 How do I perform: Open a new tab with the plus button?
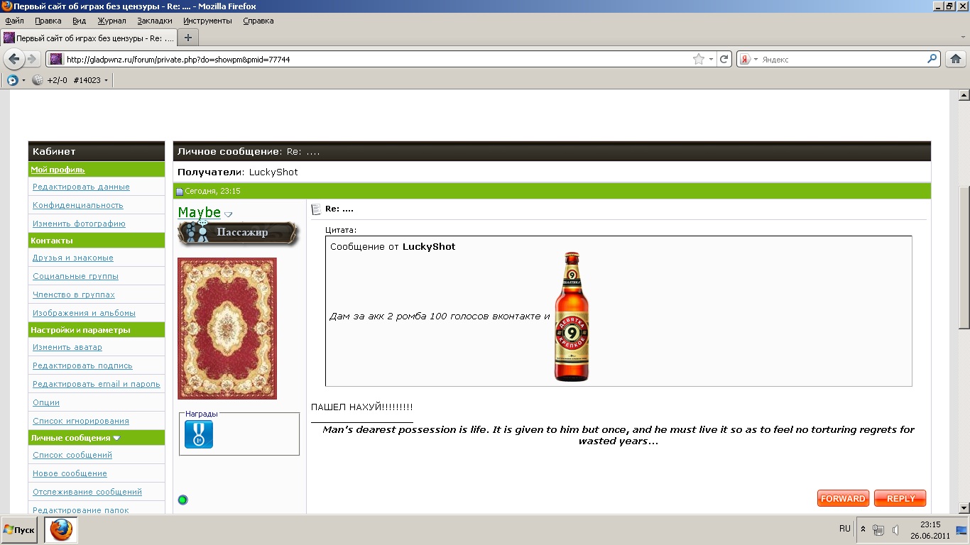pos(188,38)
